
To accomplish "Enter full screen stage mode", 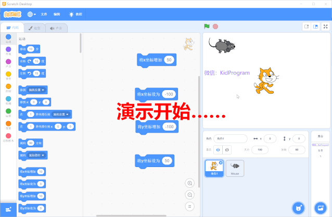I will (326, 27).
